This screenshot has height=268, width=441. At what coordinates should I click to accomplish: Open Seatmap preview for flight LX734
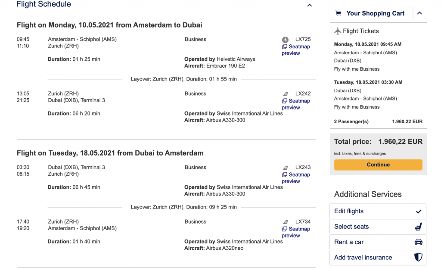pyautogui.click(x=296, y=232)
